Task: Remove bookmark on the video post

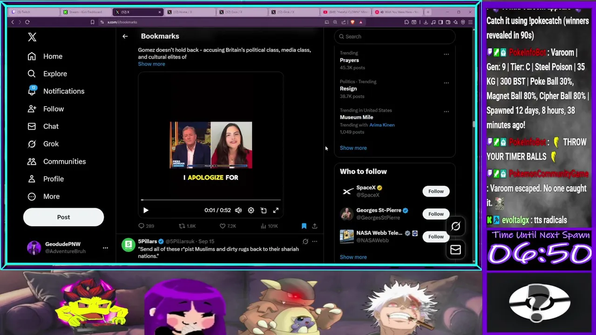Action: pos(304,226)
